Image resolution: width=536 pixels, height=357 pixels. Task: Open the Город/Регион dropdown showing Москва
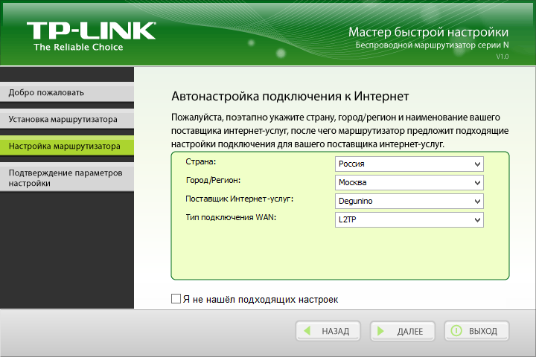409,182
